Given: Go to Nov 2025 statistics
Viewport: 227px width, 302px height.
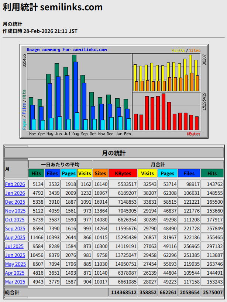Looking at the screenshot, I should (x=15, y=211).
